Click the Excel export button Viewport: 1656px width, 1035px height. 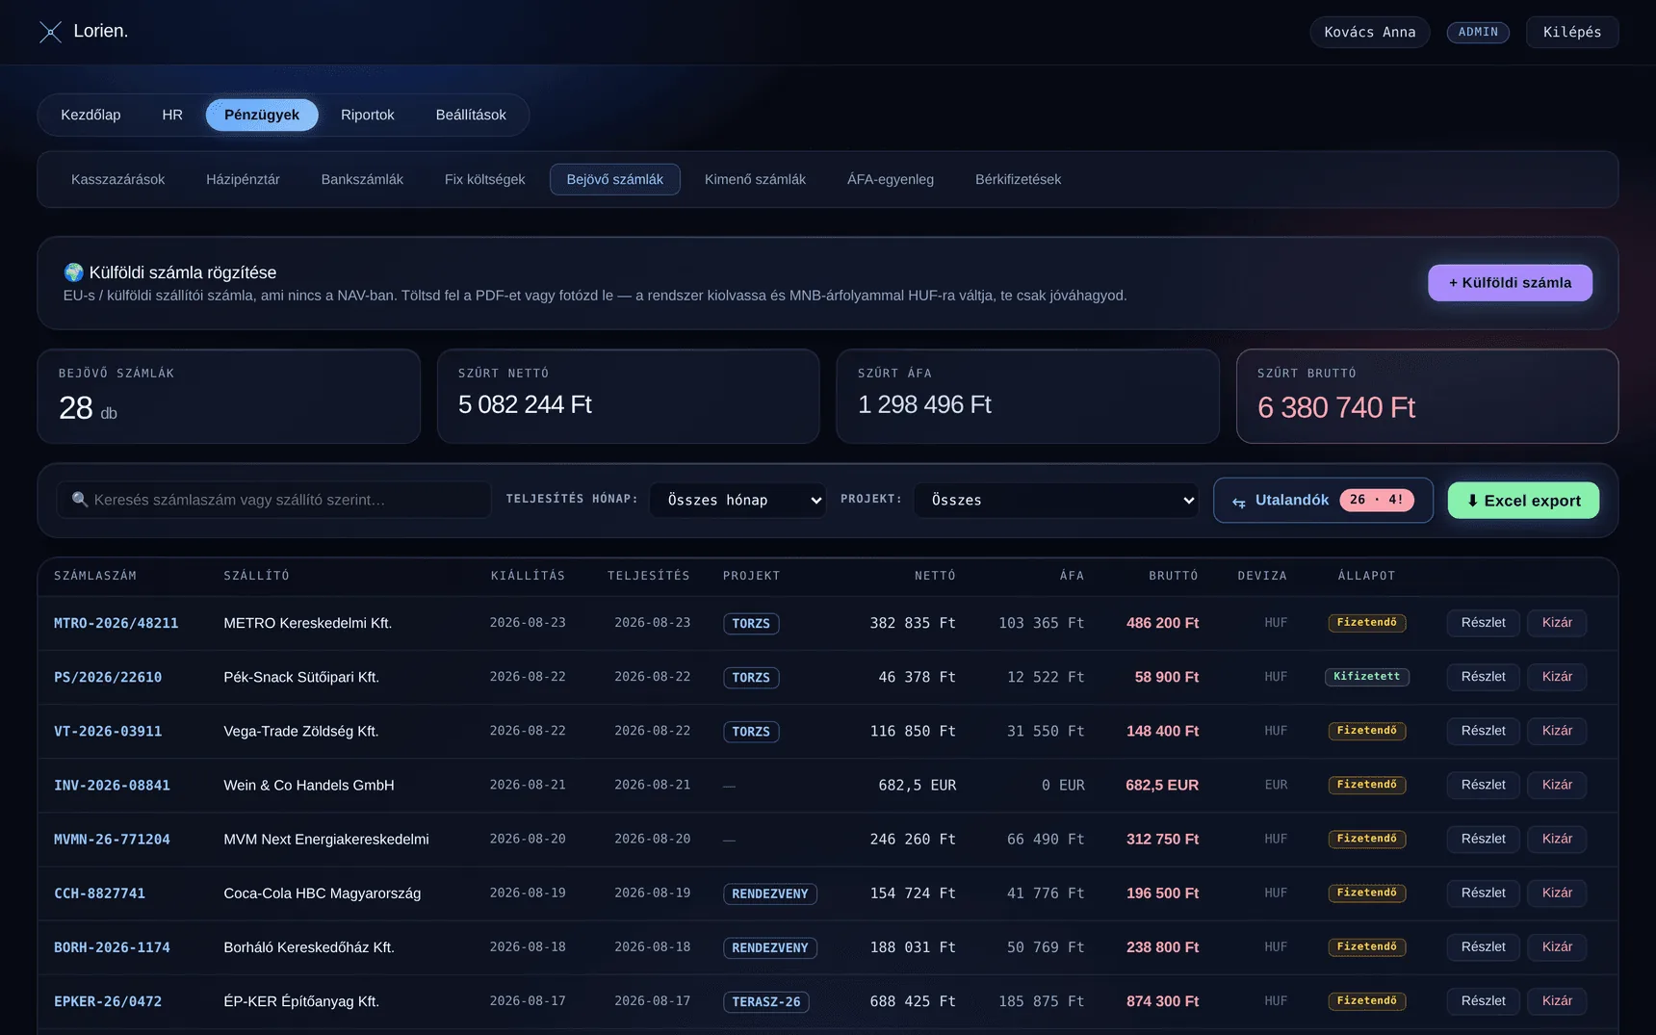tap(1523, 501)
